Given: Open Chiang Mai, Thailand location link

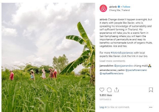Looking at the screenshot, I should click(x=119, y=10).
